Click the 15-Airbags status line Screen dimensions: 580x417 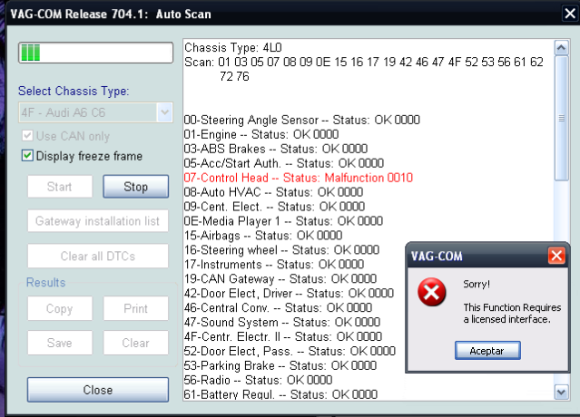tap(263, 236)
